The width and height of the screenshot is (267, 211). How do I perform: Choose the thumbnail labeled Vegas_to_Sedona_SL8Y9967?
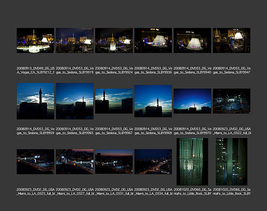114,101
